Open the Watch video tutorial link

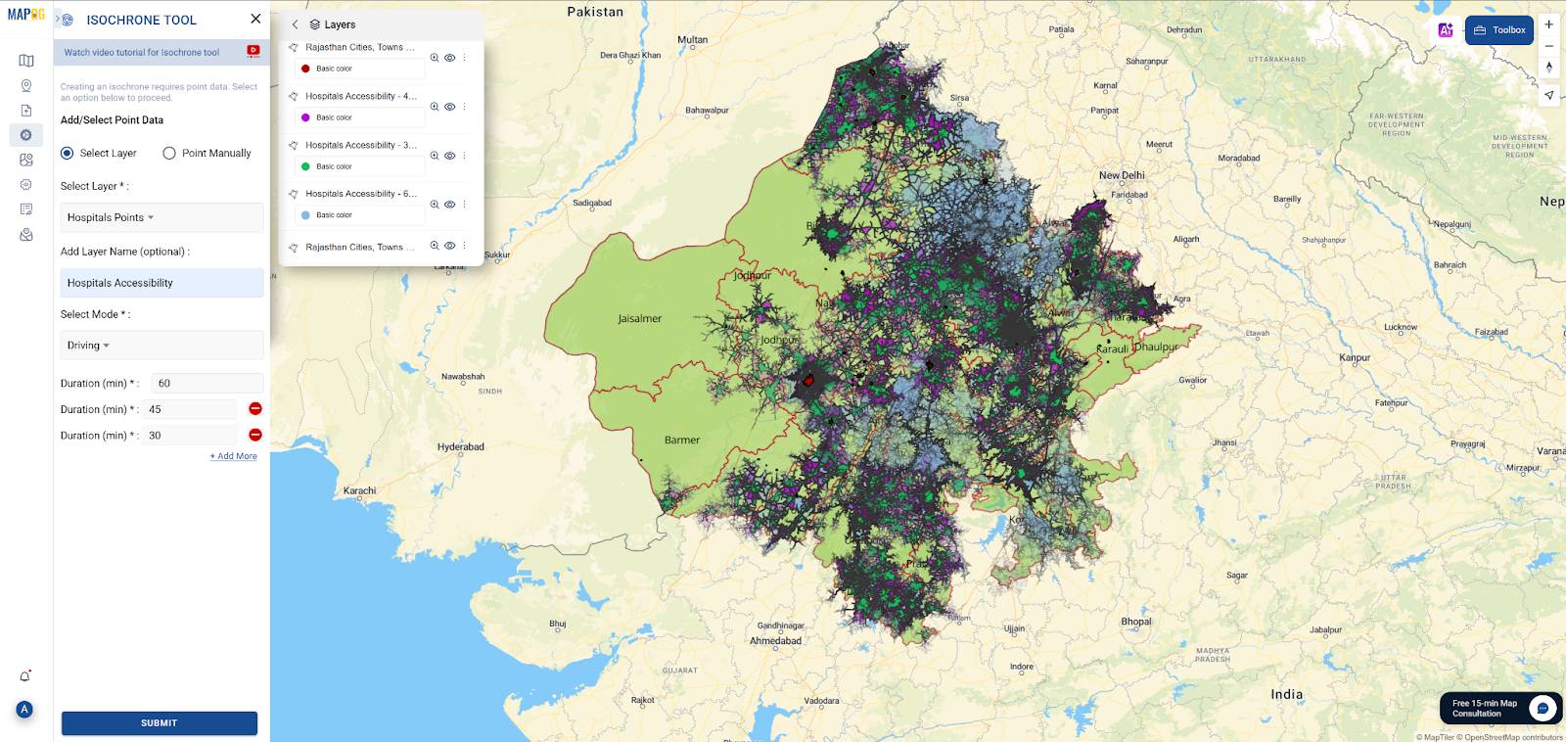click(x=142, y=52)
